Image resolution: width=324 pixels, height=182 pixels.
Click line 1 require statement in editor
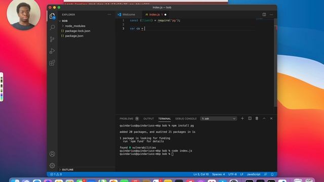click(x=155, y=20)
